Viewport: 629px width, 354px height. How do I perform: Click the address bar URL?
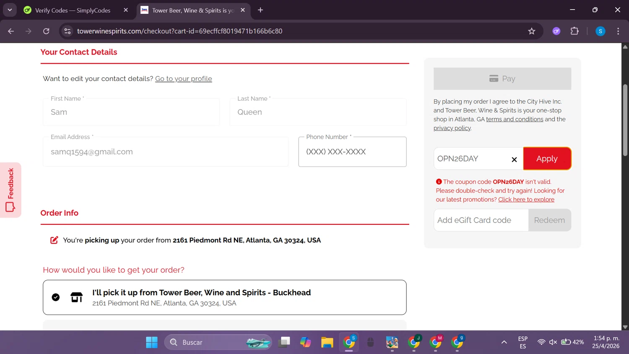point(179,31)
